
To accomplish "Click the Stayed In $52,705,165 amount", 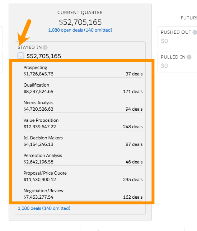I will pyautogui.click(x=44, y=56).
